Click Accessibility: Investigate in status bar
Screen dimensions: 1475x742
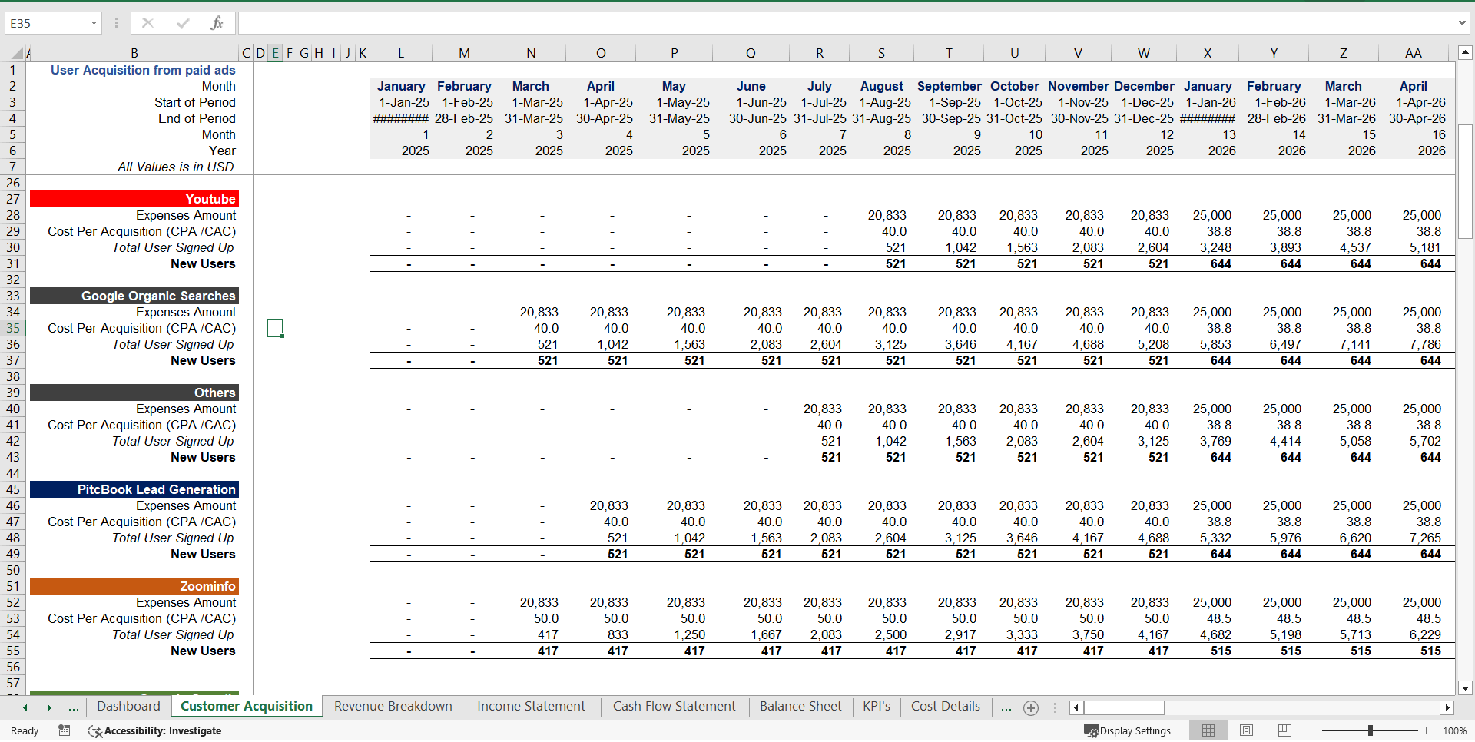[155, 730]
